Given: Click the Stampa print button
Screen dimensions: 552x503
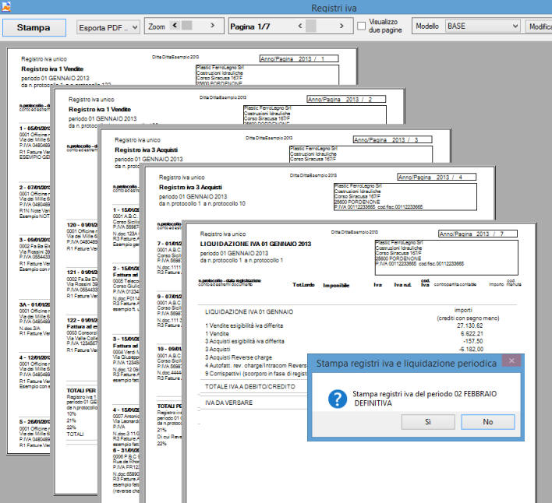Looking at the screenshot, I should pos(34,27).
